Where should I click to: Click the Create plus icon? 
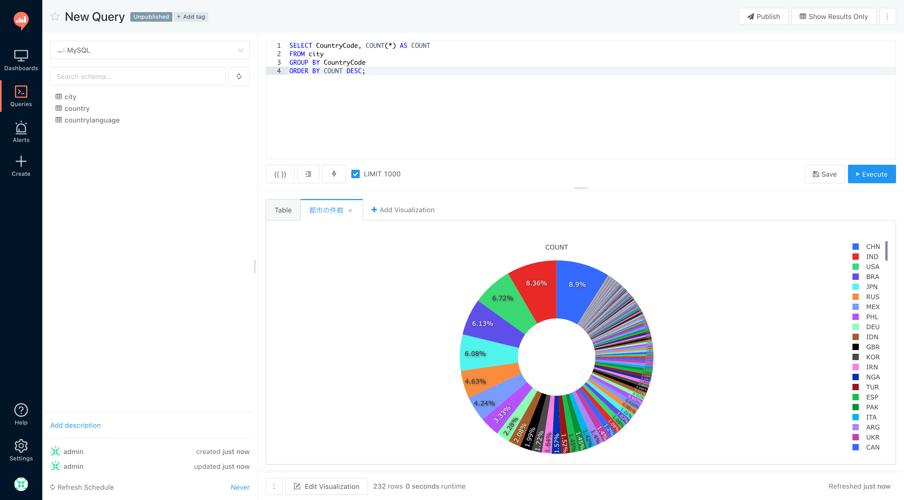click(x=21, y=166)
